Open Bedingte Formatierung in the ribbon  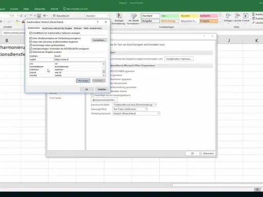pos(119,19)
